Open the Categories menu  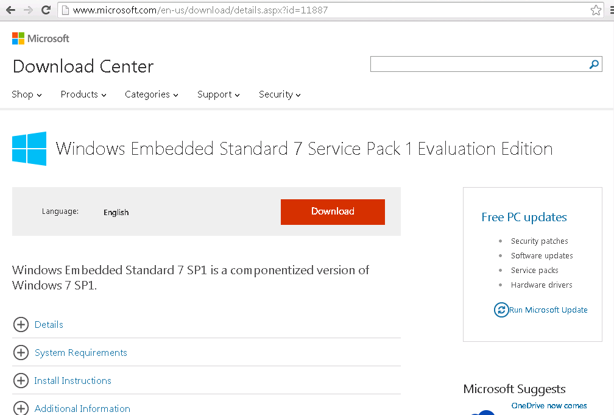(x=151, y=94)
